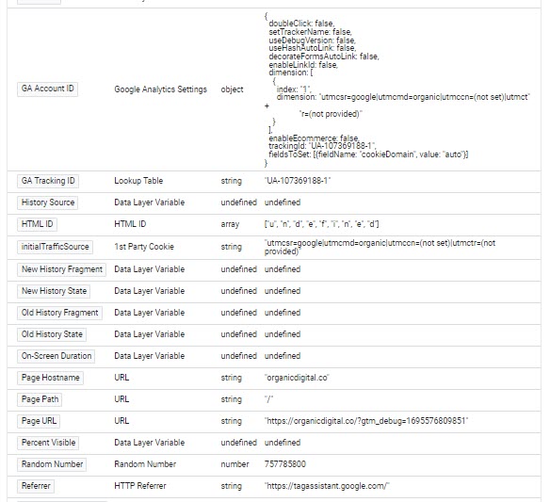Click the 'number' data type of Random Number
This screenshot has height=502, width=550.
point(235,464)
